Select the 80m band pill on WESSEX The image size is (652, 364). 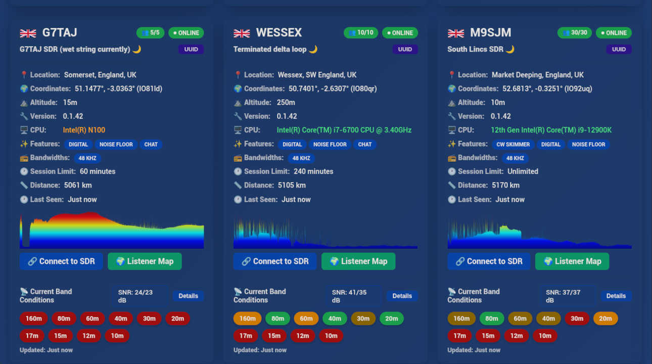277,318
